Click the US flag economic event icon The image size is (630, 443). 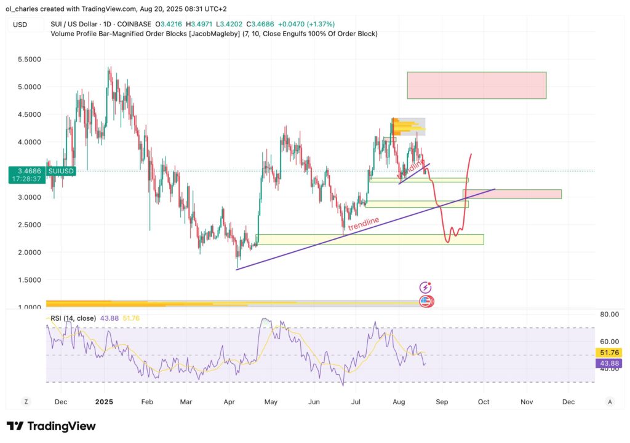pos(425,302)
